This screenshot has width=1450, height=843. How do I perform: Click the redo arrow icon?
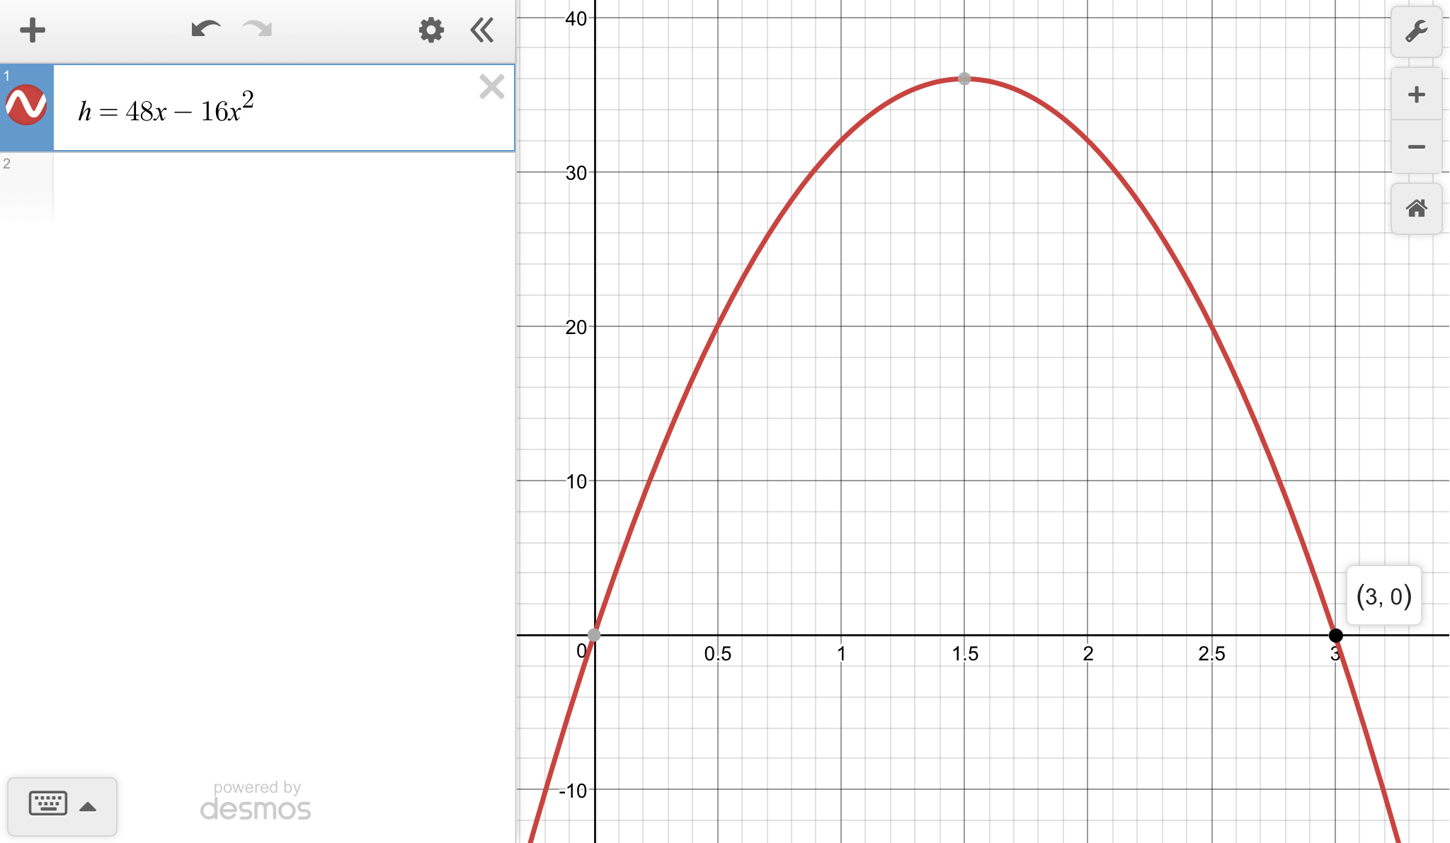coord(257,30)
